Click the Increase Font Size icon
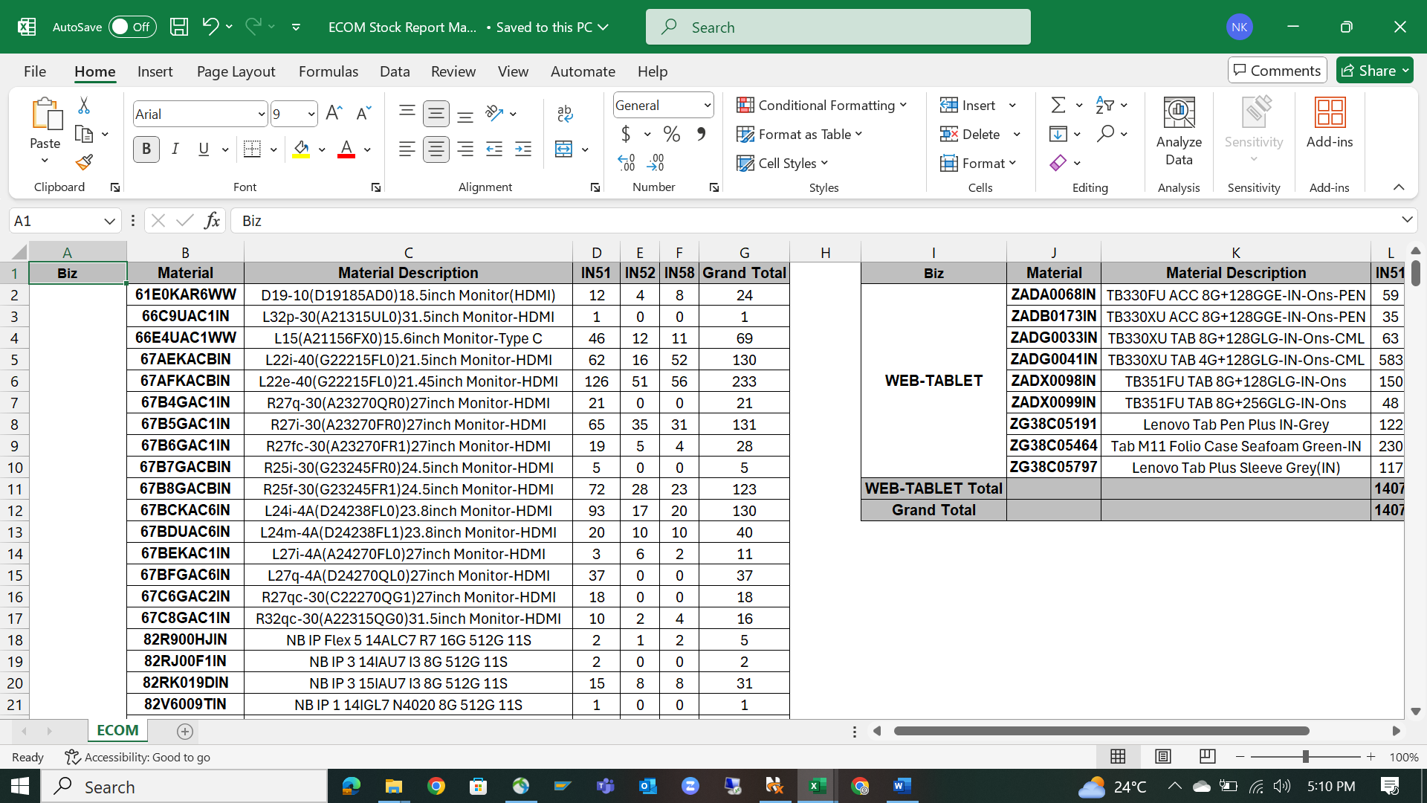The image size is (1427, 803). 334,114
